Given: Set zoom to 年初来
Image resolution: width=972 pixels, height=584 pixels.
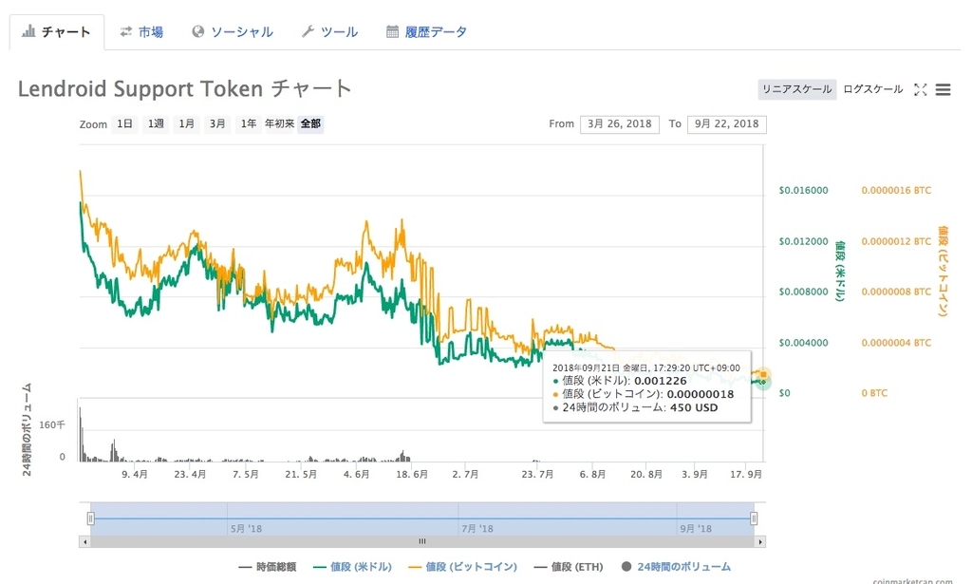Looking at the screenshot, I should click(280, 124).
